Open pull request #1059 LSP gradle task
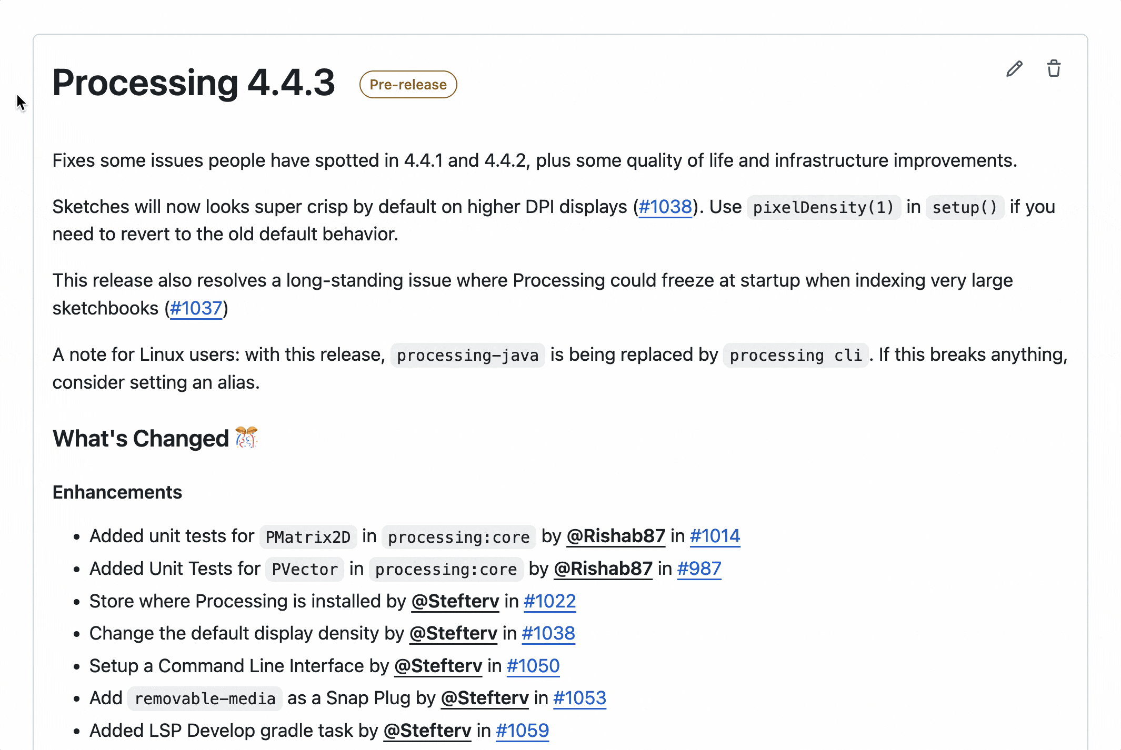Image resolution: width=1121 pixels, height=750 pixels. click(x=522, y=731)
